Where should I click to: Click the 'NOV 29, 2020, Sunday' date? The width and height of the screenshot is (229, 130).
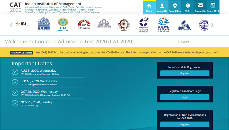36,102
